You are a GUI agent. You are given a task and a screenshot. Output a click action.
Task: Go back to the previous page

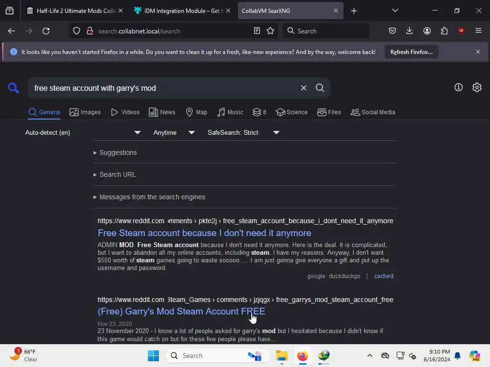pyautogui.click(x=11, y=31)
